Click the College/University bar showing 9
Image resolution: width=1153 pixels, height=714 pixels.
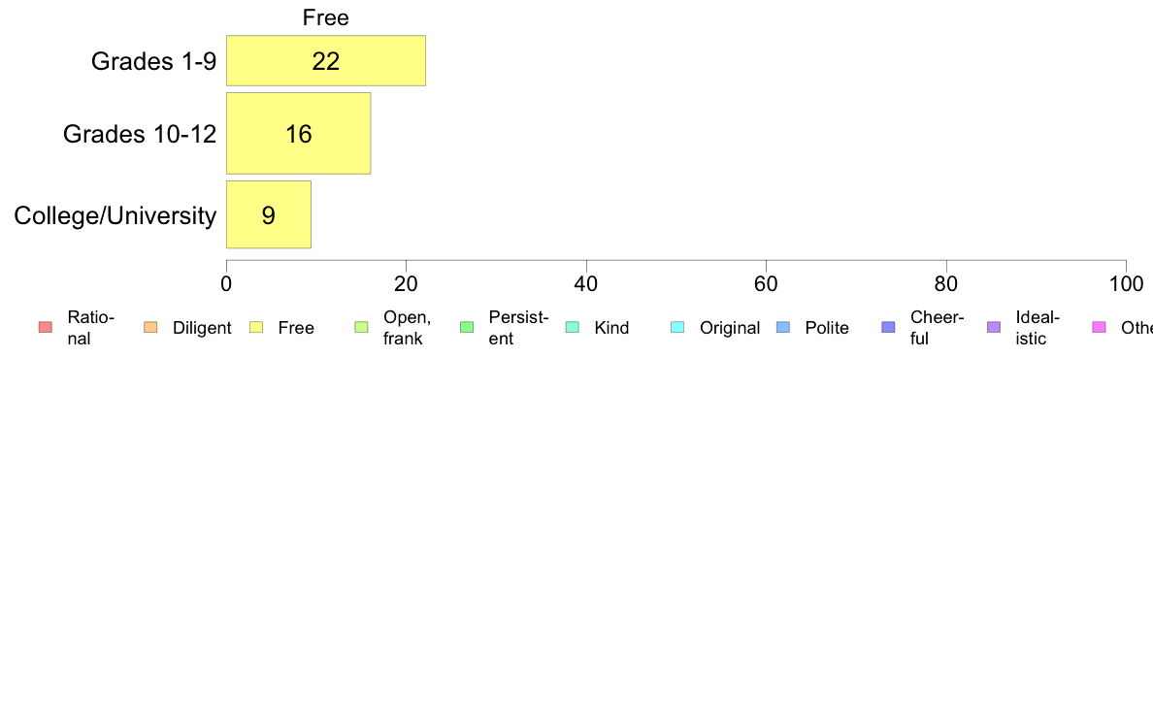(x=269, y=214)
